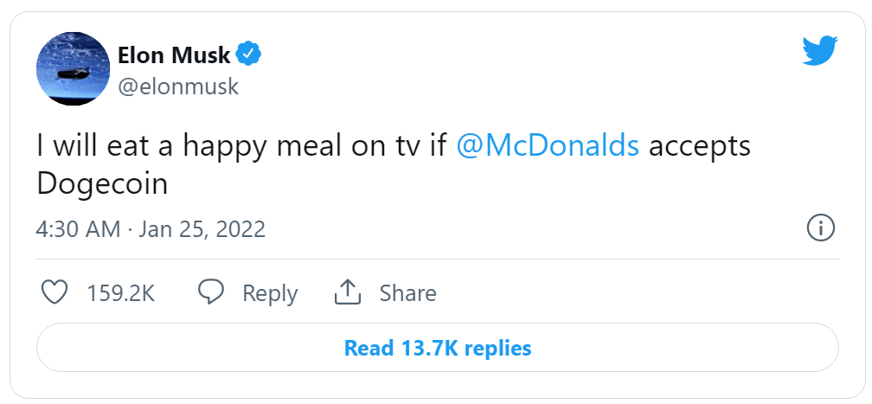The image size is (872, 404).
Task: Click the word "accepts" in the tweet
Action: (699, 145)
